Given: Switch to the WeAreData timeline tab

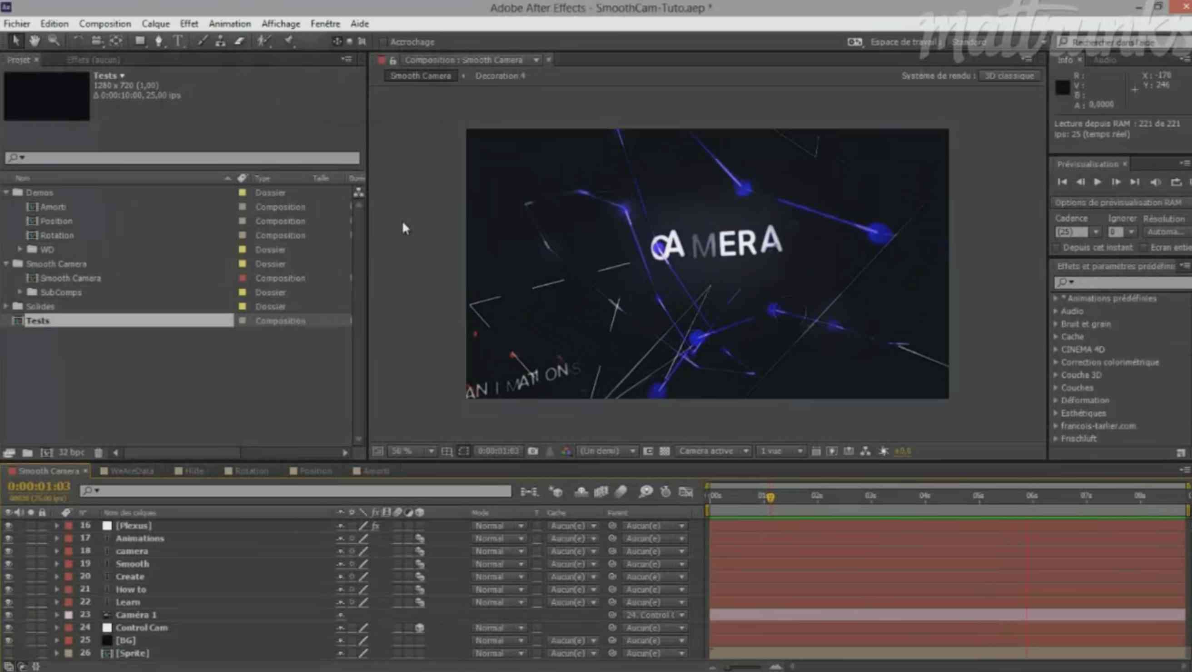Looking at the screenshot, I should pos(131,471).
